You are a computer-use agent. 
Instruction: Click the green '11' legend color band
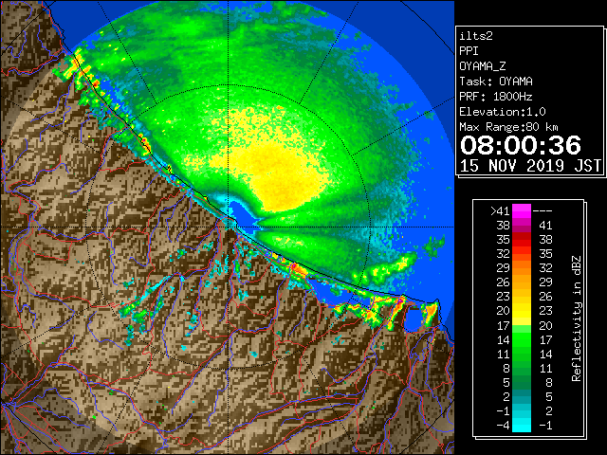[522, 354]
